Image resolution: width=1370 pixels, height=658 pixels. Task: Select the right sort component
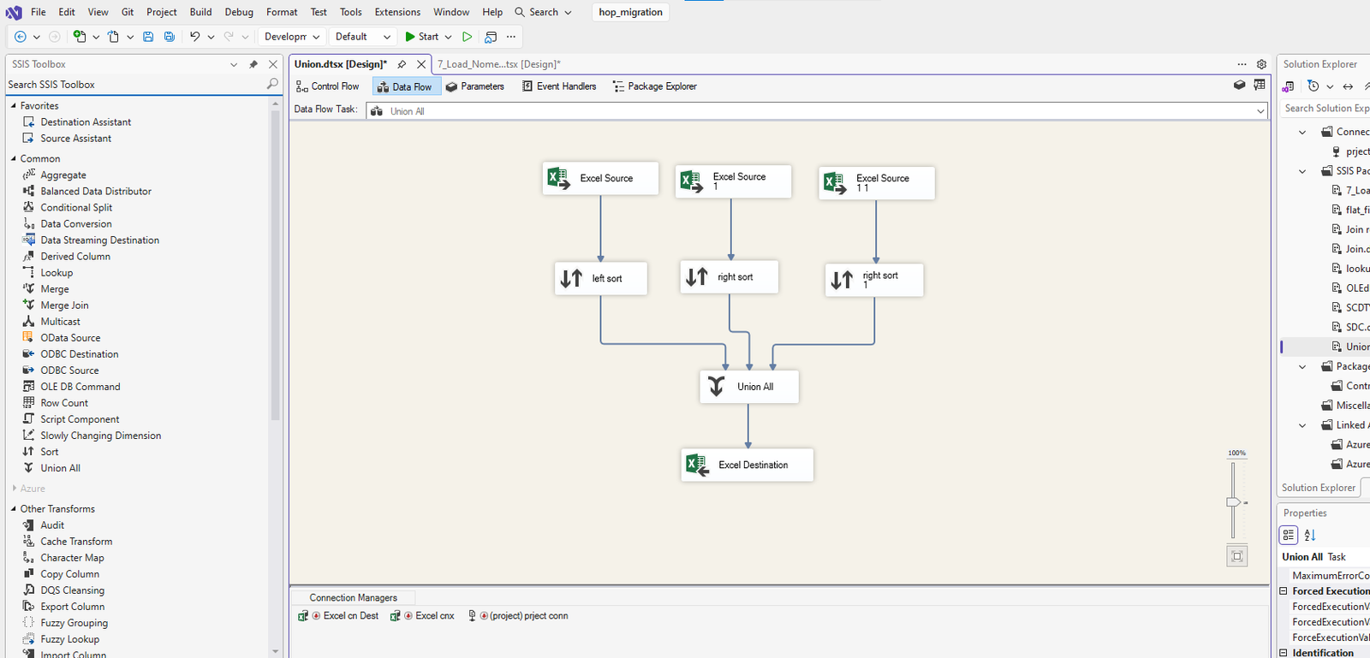click(x=730, y=276)
